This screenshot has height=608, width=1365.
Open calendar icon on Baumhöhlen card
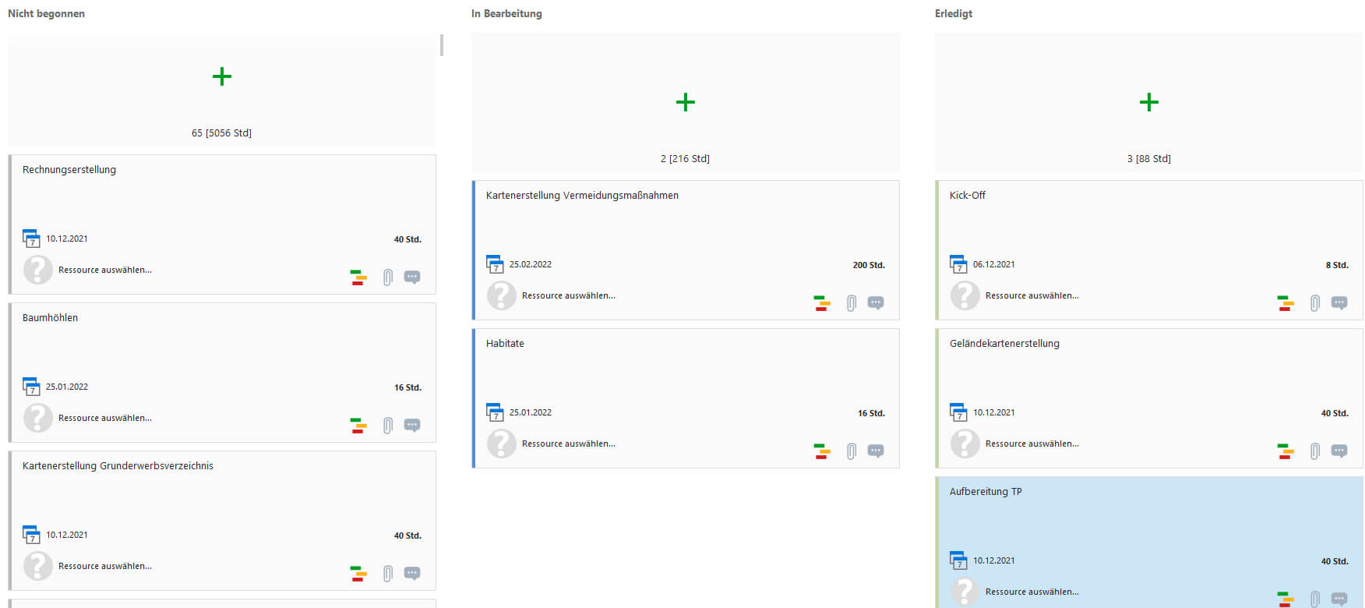pos(31,387)
